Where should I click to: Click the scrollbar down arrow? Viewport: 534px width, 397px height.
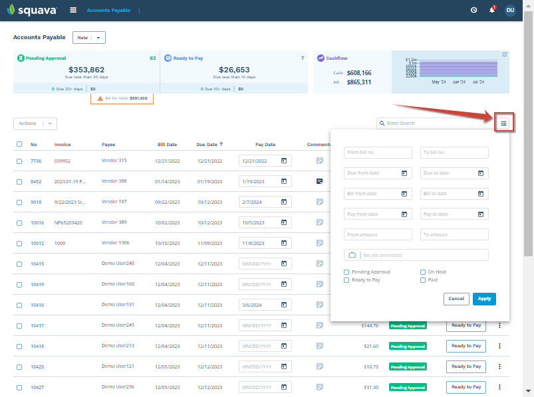(528, 391)
